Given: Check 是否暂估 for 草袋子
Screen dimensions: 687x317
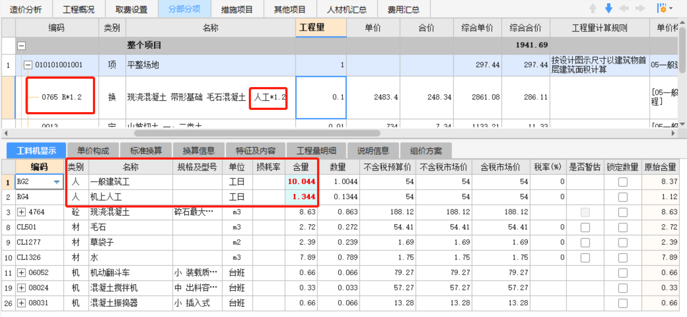Looking at the screenshot, I should pos(586,242).
